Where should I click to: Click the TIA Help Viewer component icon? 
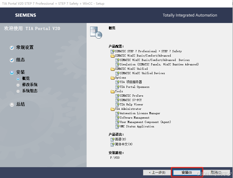(x=117, y=105)
